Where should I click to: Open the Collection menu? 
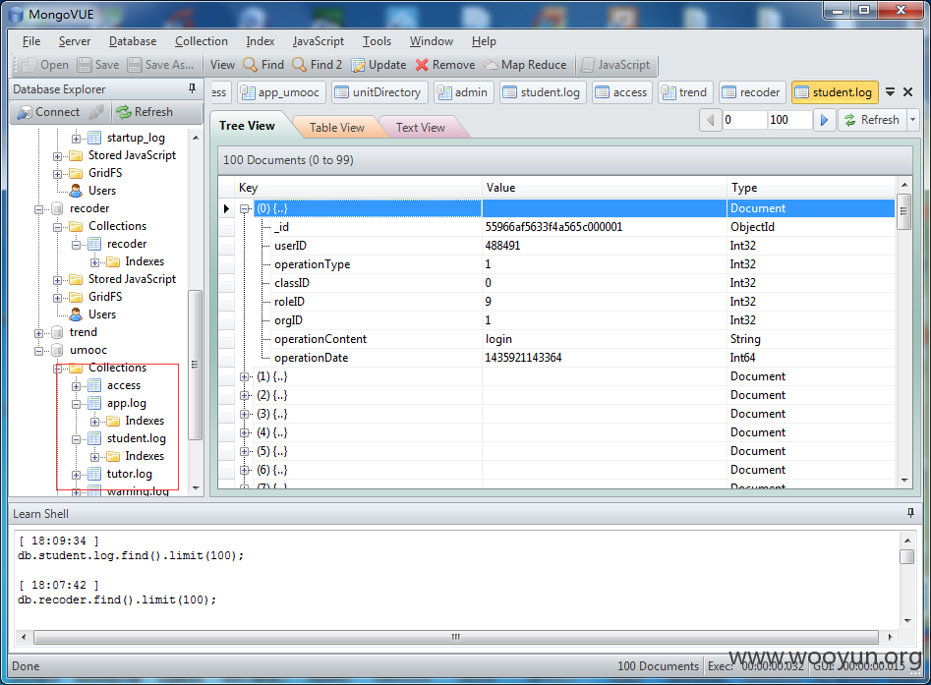[x=202, y=41]
